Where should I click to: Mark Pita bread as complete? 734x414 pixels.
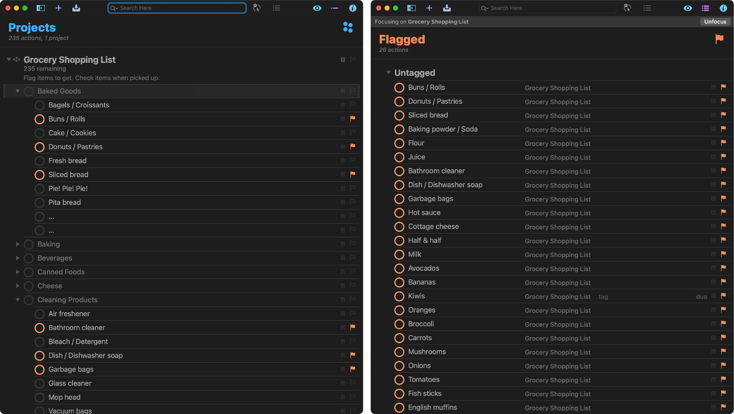(x=40, y=202)
